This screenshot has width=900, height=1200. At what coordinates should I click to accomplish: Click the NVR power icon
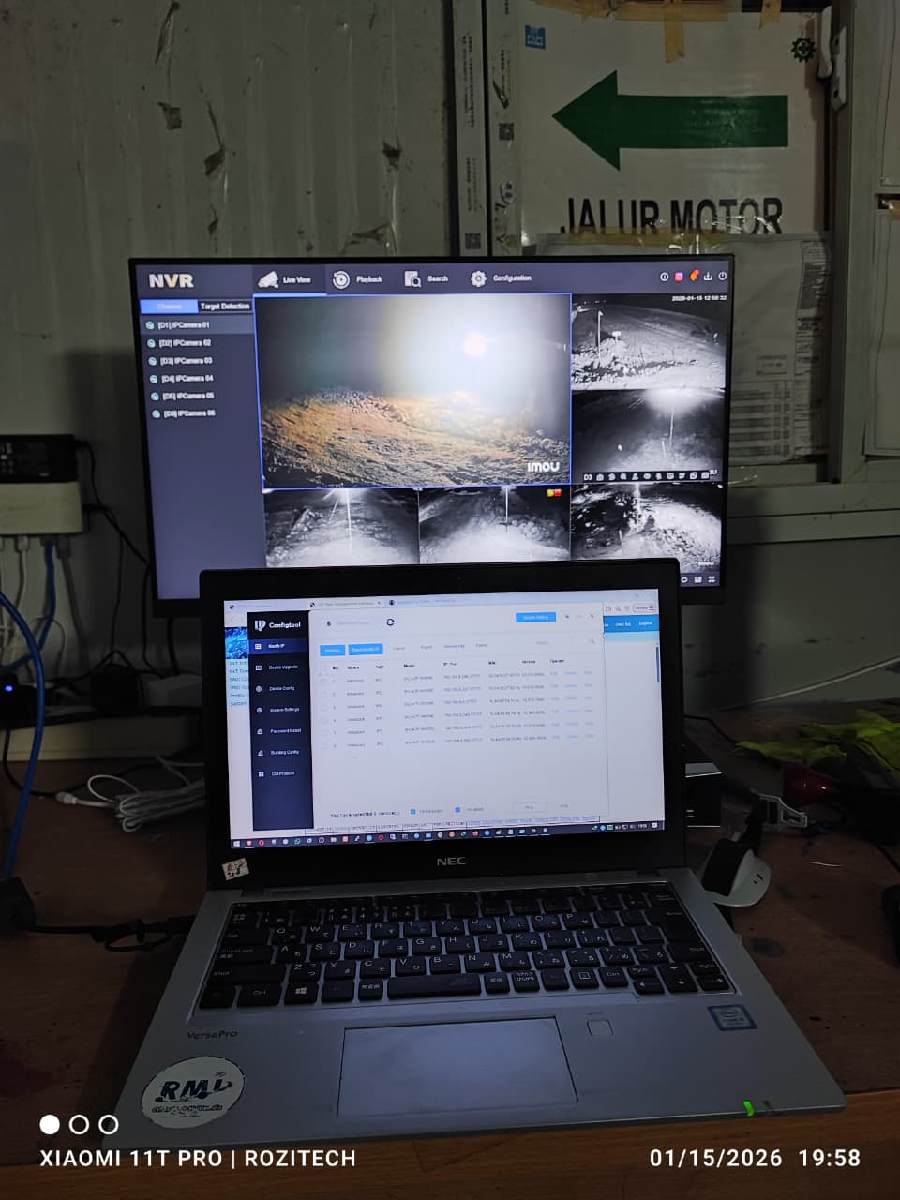pyautogui.click(x=722, y=277)
